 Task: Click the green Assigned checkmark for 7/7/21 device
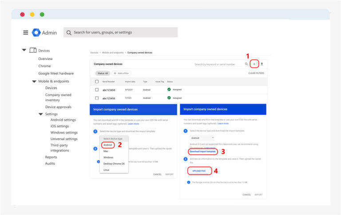169,98
